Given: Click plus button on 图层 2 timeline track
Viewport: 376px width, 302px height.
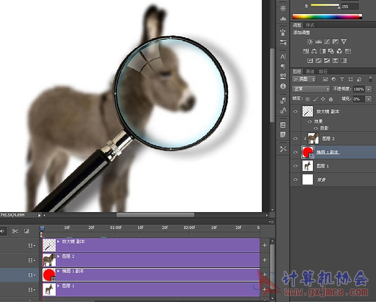Looking at the screenshot, I should click(265, 260).
